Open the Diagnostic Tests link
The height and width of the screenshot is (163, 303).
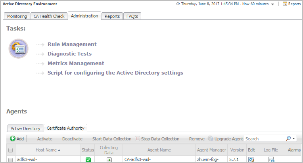coord(69,54)
